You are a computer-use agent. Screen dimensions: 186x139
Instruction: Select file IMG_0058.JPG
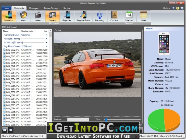[26, 92]
